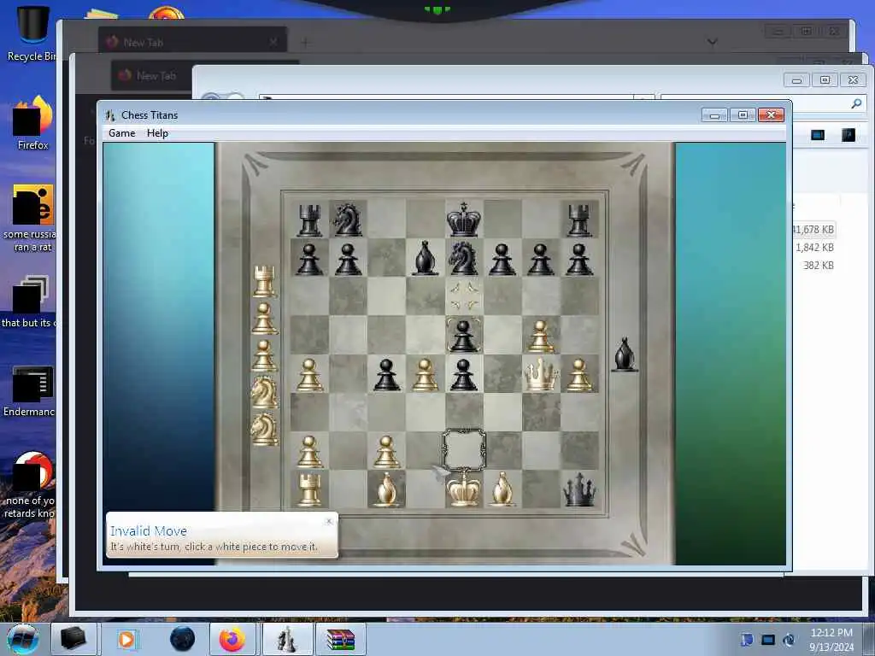The image size is (875, 656).
Task: Click the search icon in the Explorer window
Action: click(x=856, y=103)
